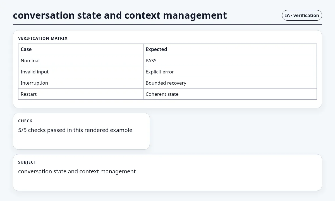Click the SUBJECT card label
Viewport: 335px width, 201px height.
tap(27, 162)
